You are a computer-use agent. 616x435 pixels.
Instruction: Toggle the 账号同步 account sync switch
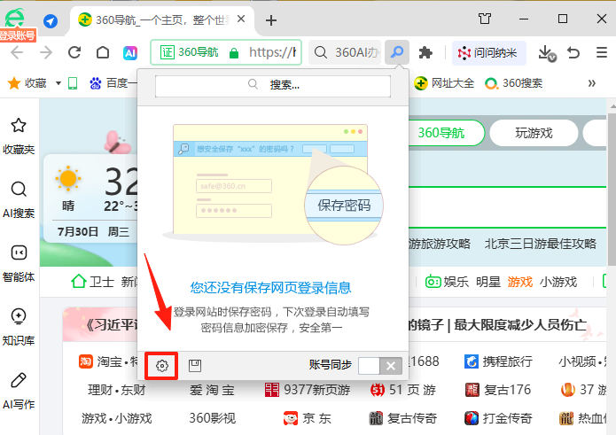pos(380,366)
